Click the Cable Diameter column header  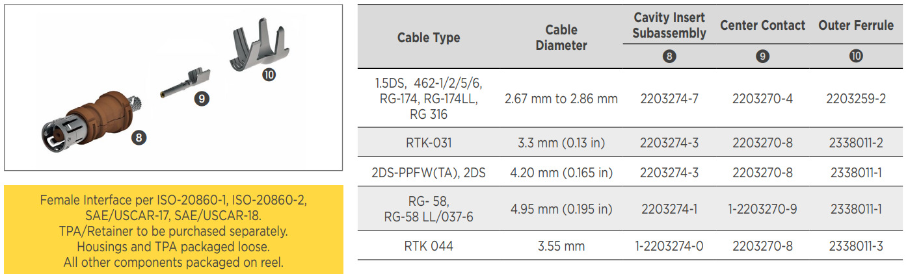pyautogui.click(x=561, y=38)
